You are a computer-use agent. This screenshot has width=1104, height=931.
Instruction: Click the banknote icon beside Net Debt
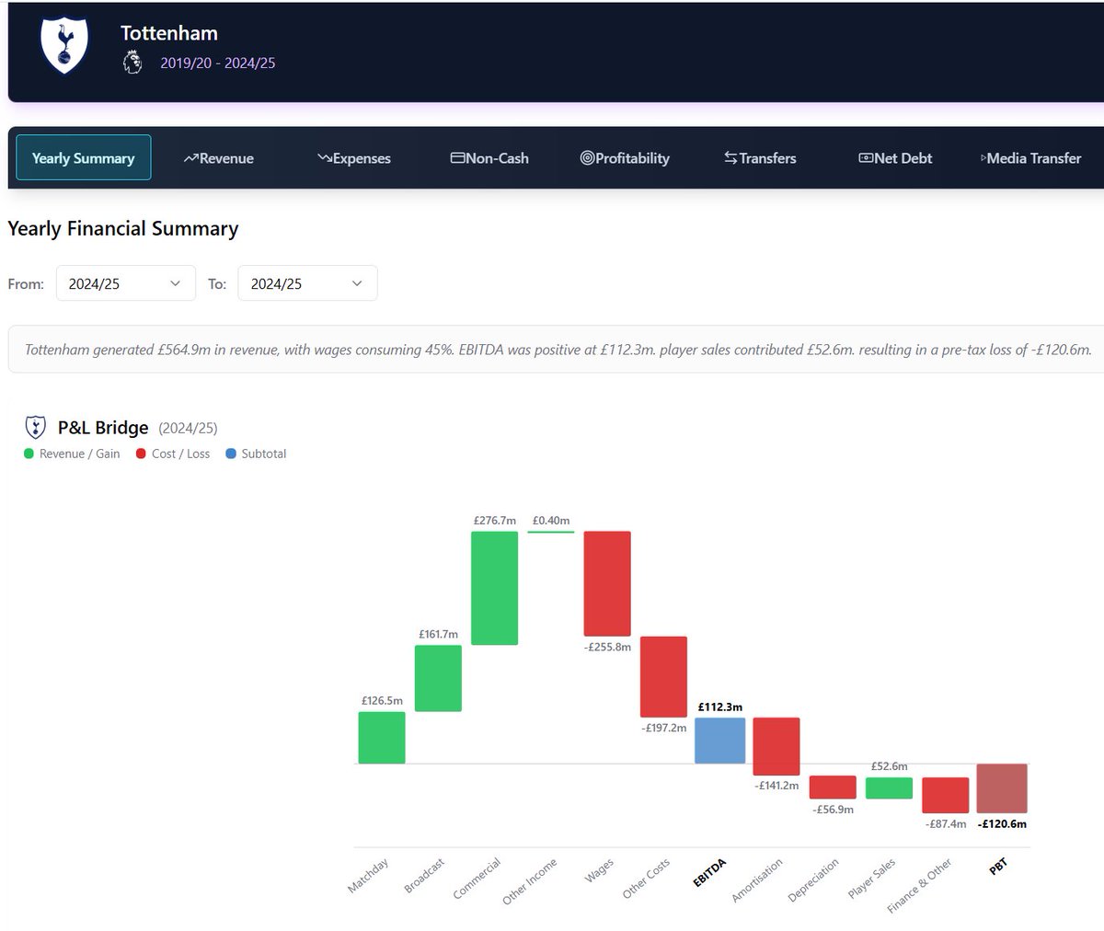pos(866,158)
